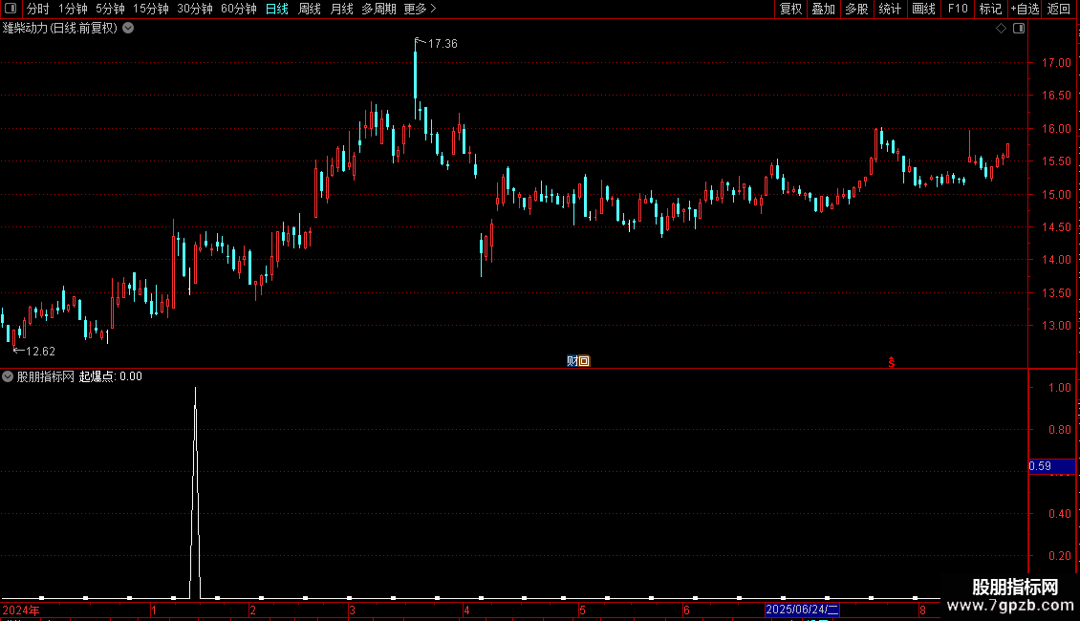Select the 15分钟 period

[x=150, y=9]
